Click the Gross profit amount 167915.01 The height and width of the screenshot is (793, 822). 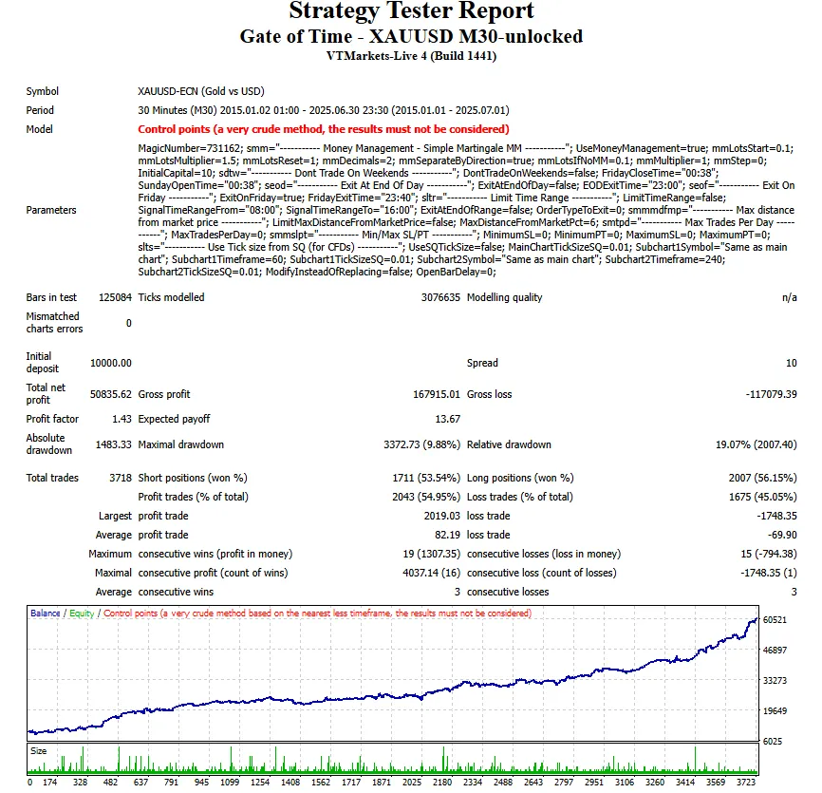coord(437,394)
